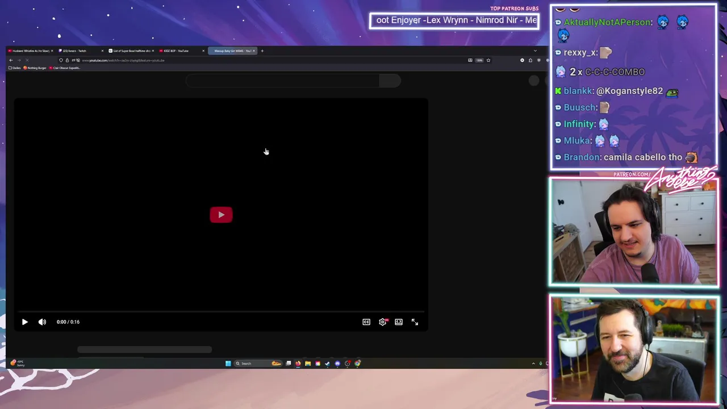The height and width of the screenshot is (409, 727).
Task: Click the video progress bar
Action: [221, 311]
